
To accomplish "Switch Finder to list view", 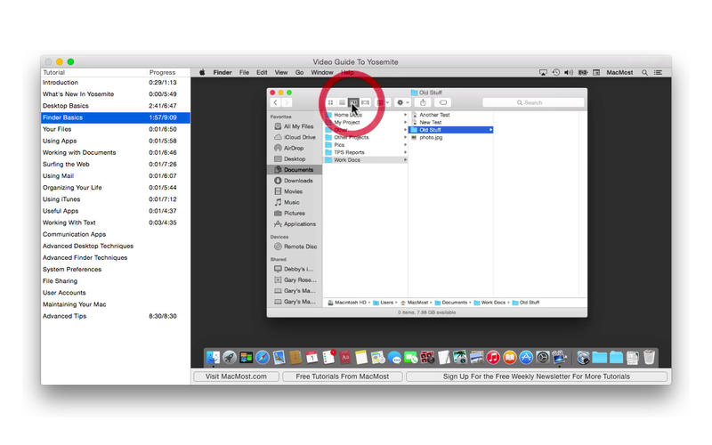I will click(x=342, y=102).
